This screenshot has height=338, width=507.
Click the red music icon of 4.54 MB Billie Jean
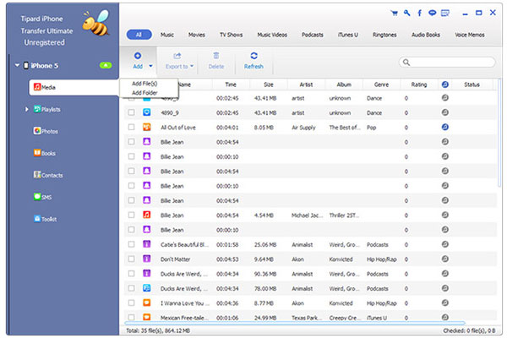tap(147, 215)
